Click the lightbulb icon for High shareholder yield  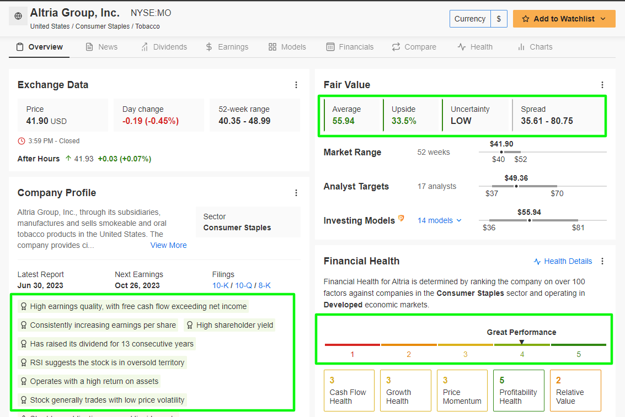point(190,325)
